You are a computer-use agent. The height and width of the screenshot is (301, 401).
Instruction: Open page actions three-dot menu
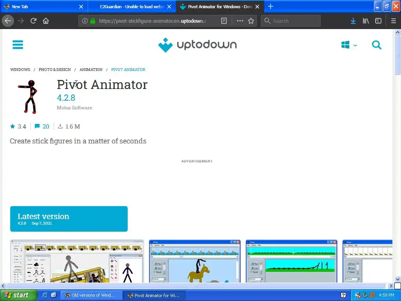pyautogui.click(x=240, y=21)
